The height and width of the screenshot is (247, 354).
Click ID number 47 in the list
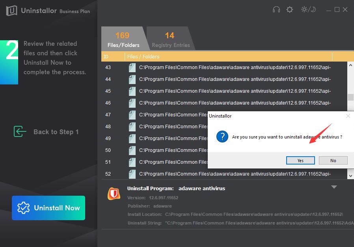(x=108, y=115)
